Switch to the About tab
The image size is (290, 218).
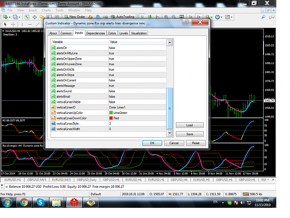pos(53,33)
